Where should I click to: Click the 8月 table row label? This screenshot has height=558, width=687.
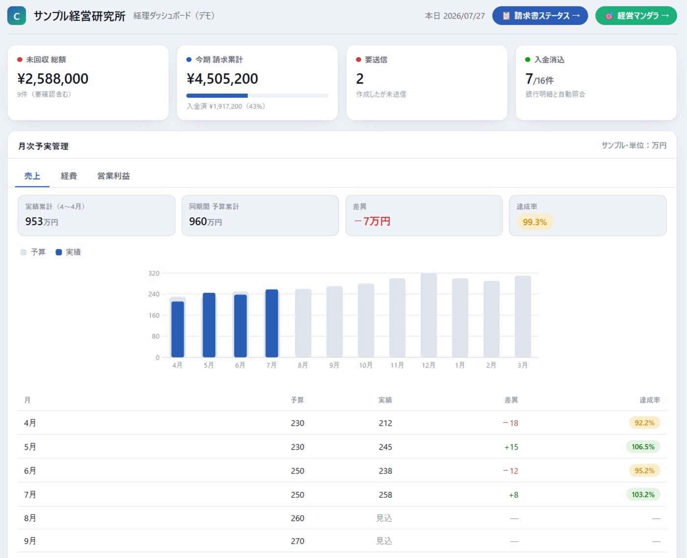click(x=30, y=518)
